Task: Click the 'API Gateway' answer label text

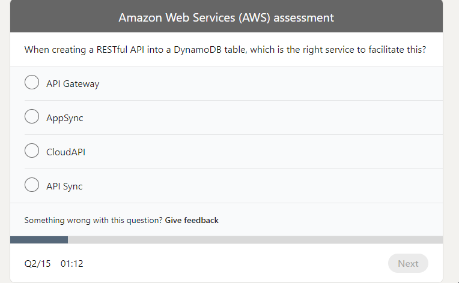Action: click(x=73, y=84)
